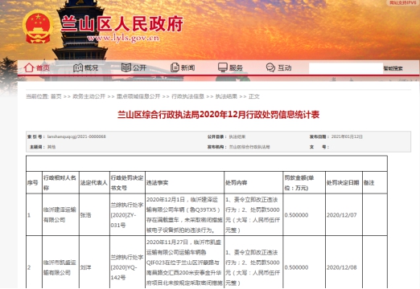The width and height of the screenshot is (420, 289).
Task: Open 行政执法信息 breadcrumb link
Action: pyautogui.click(x=187, y=96)
